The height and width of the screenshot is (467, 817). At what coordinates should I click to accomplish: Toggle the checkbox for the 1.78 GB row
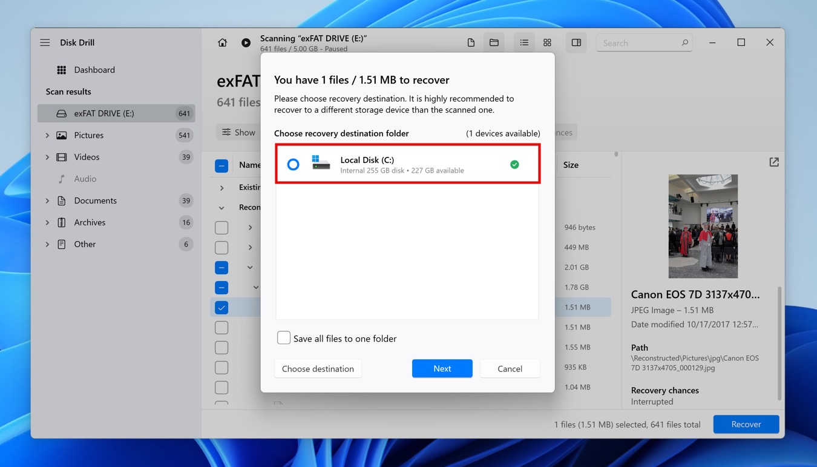coord(221,288)
